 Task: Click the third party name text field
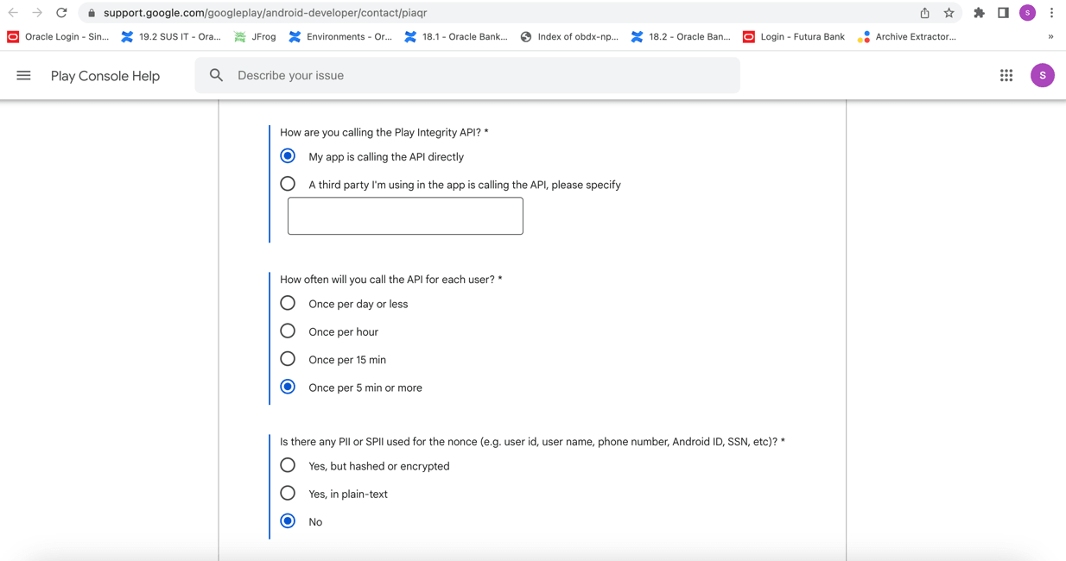click(x=405, y=216)
